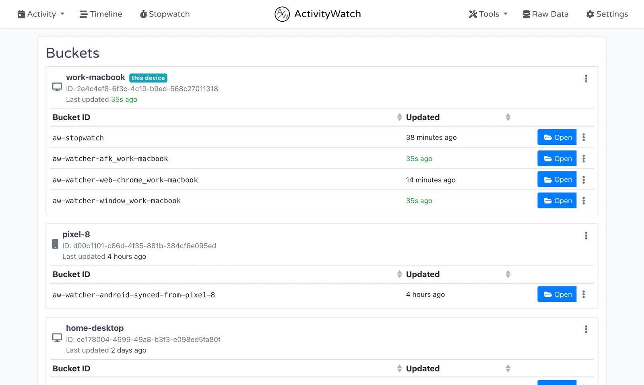Open options menu for pixel-8 device

coord(586,235)
